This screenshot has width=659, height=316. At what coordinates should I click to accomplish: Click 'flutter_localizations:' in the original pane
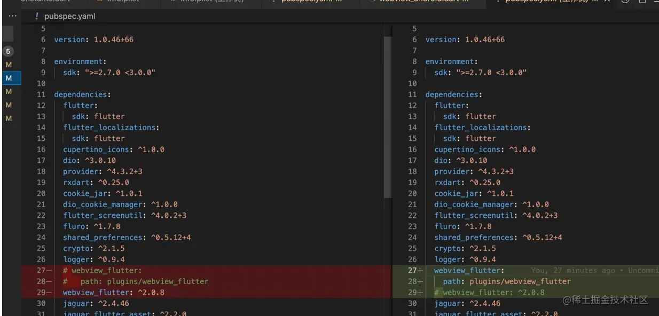coord(111,128)
